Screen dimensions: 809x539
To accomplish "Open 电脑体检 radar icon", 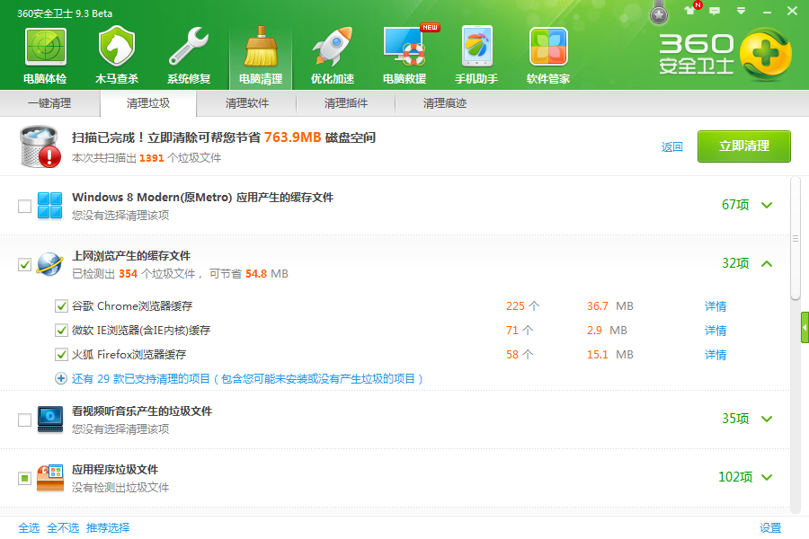I will [46, 47].
